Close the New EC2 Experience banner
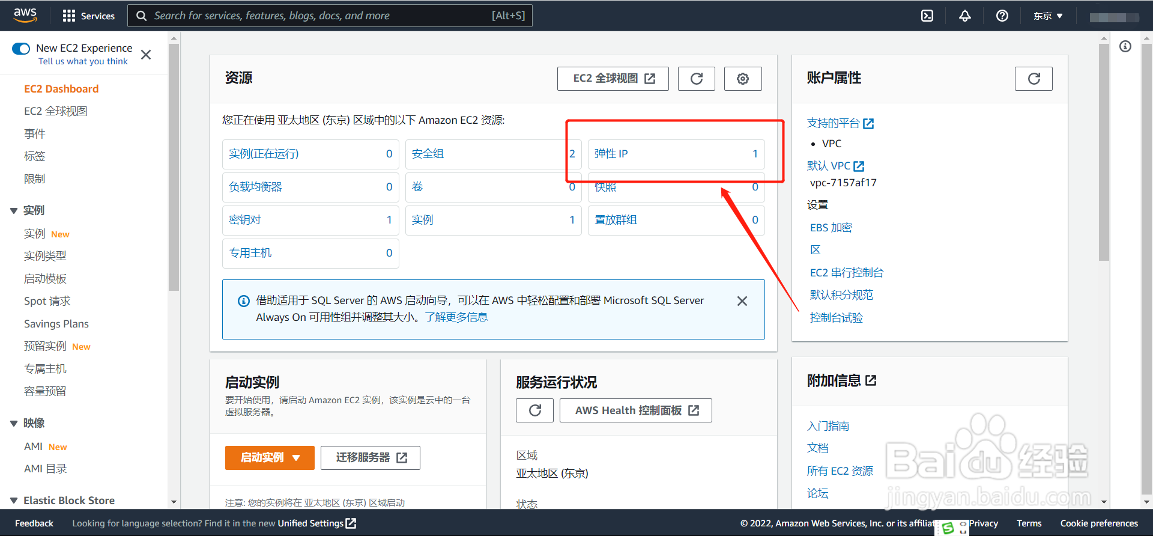Screen dimensions: 1153x536 point(146,55)
